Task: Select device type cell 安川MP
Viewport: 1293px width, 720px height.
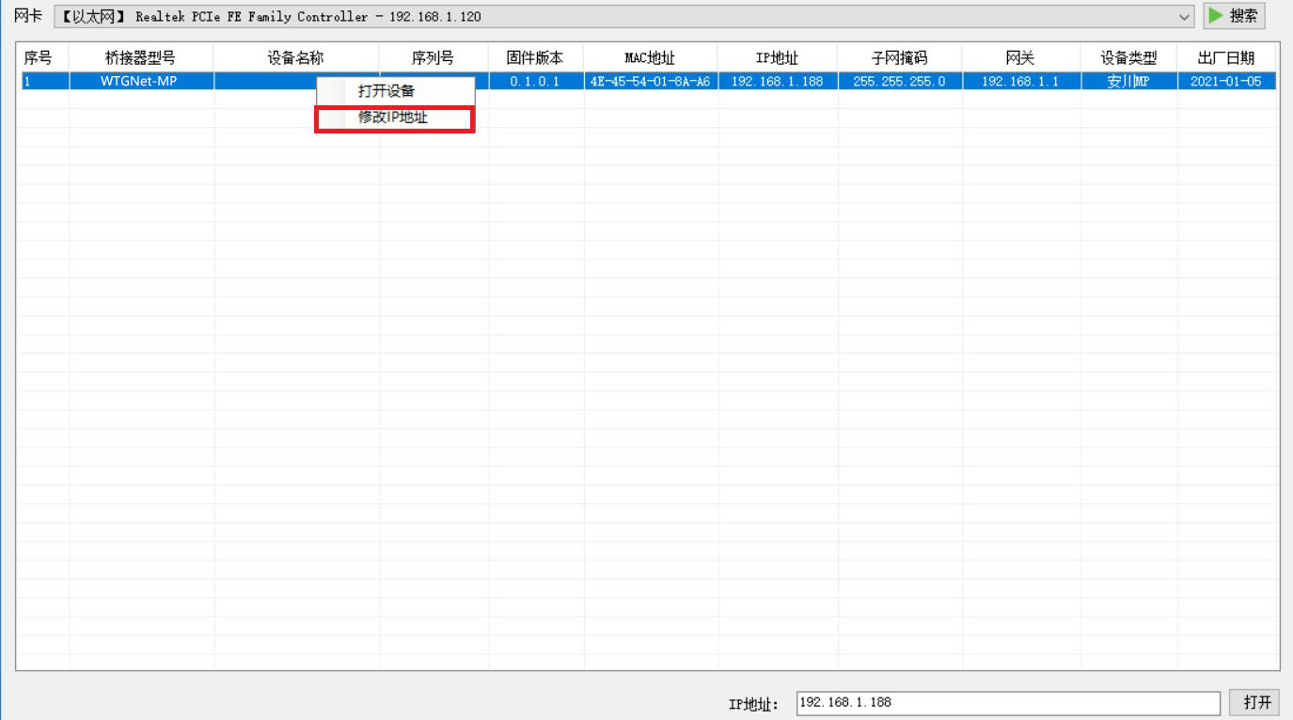Action: pos(1128,82)
